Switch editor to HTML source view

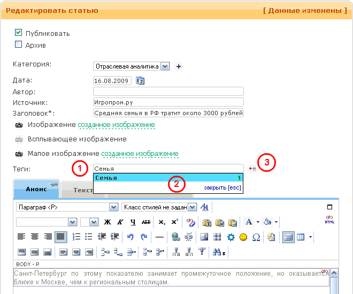coord(329,220)
